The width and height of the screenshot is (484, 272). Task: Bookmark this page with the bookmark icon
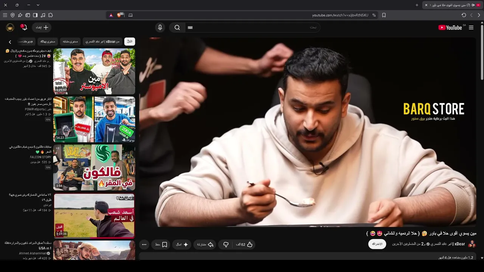coord(384,15)
